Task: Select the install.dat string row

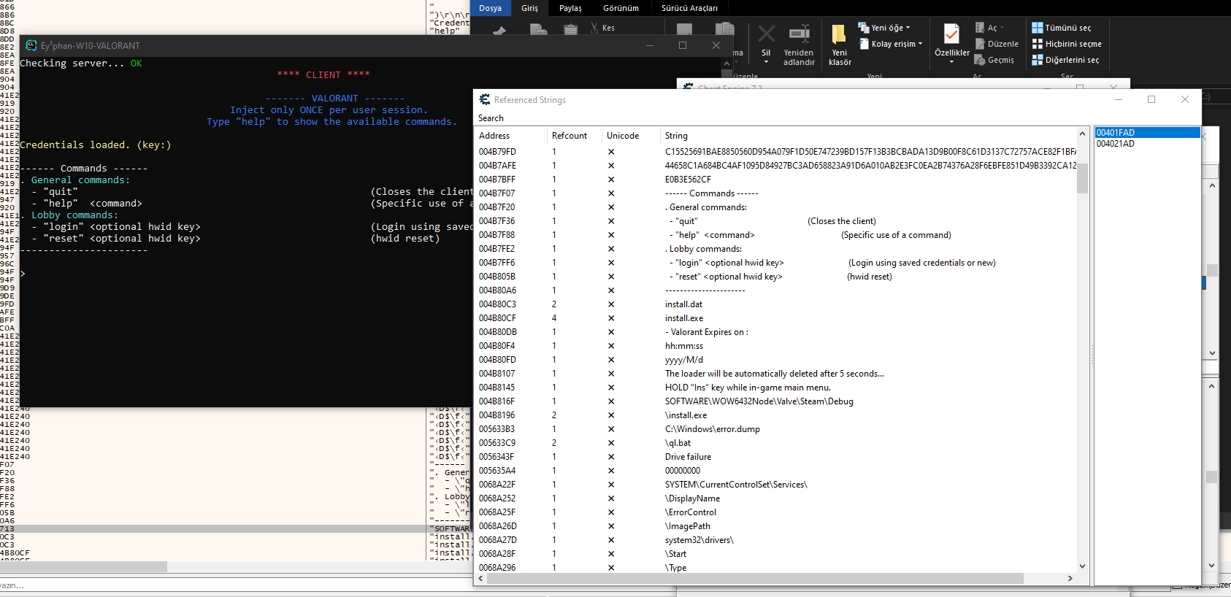Action: click(x=776, y=304)
